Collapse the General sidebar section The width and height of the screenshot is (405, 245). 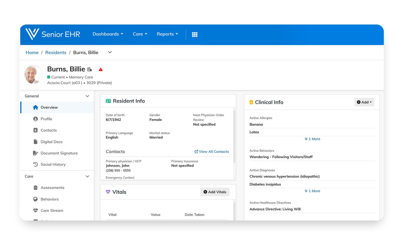[x=87, y=96]
